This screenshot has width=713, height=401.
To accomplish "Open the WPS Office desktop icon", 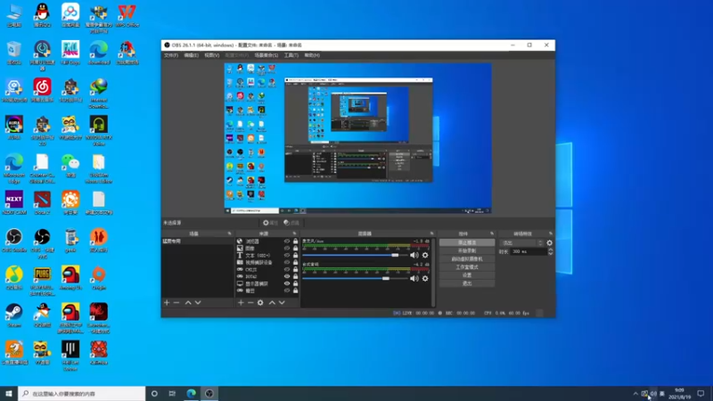I will 127,15.
